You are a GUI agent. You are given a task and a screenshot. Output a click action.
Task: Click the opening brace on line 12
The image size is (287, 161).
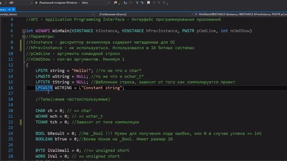coord(27,65)
